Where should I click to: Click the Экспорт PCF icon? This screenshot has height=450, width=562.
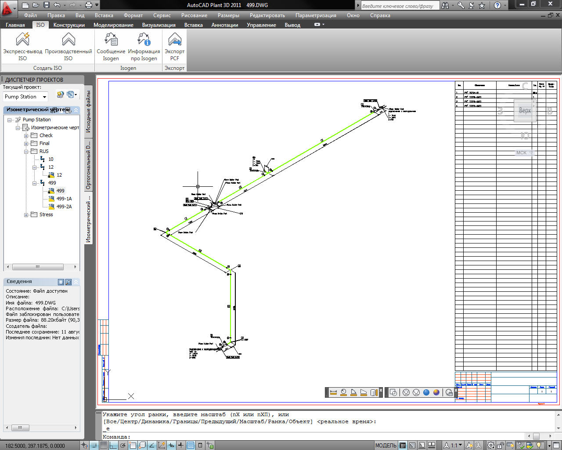[x=175, y=40]
